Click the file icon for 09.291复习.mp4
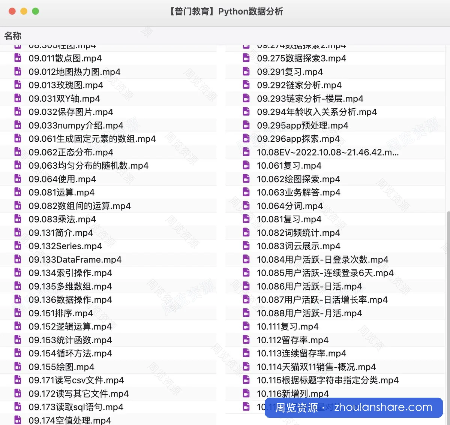 [x=246, y=72]
